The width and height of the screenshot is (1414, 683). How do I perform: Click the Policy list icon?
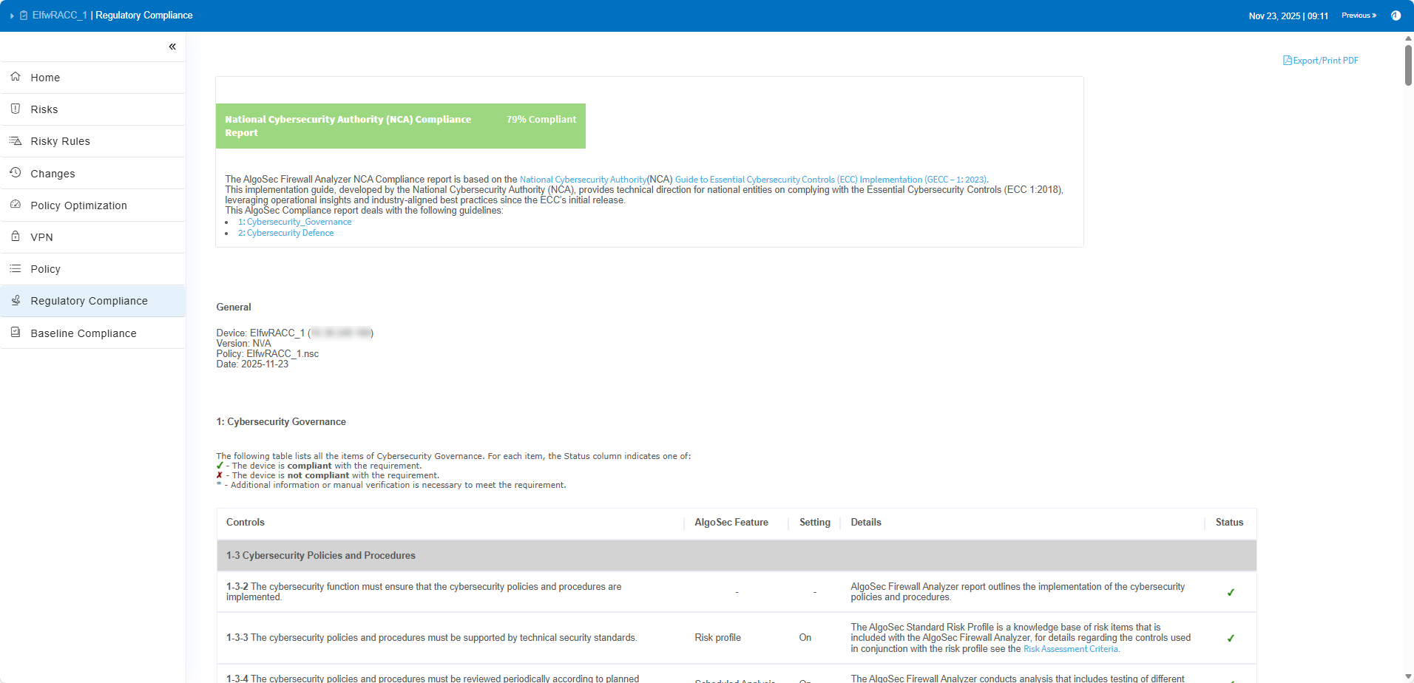point(16,268)
